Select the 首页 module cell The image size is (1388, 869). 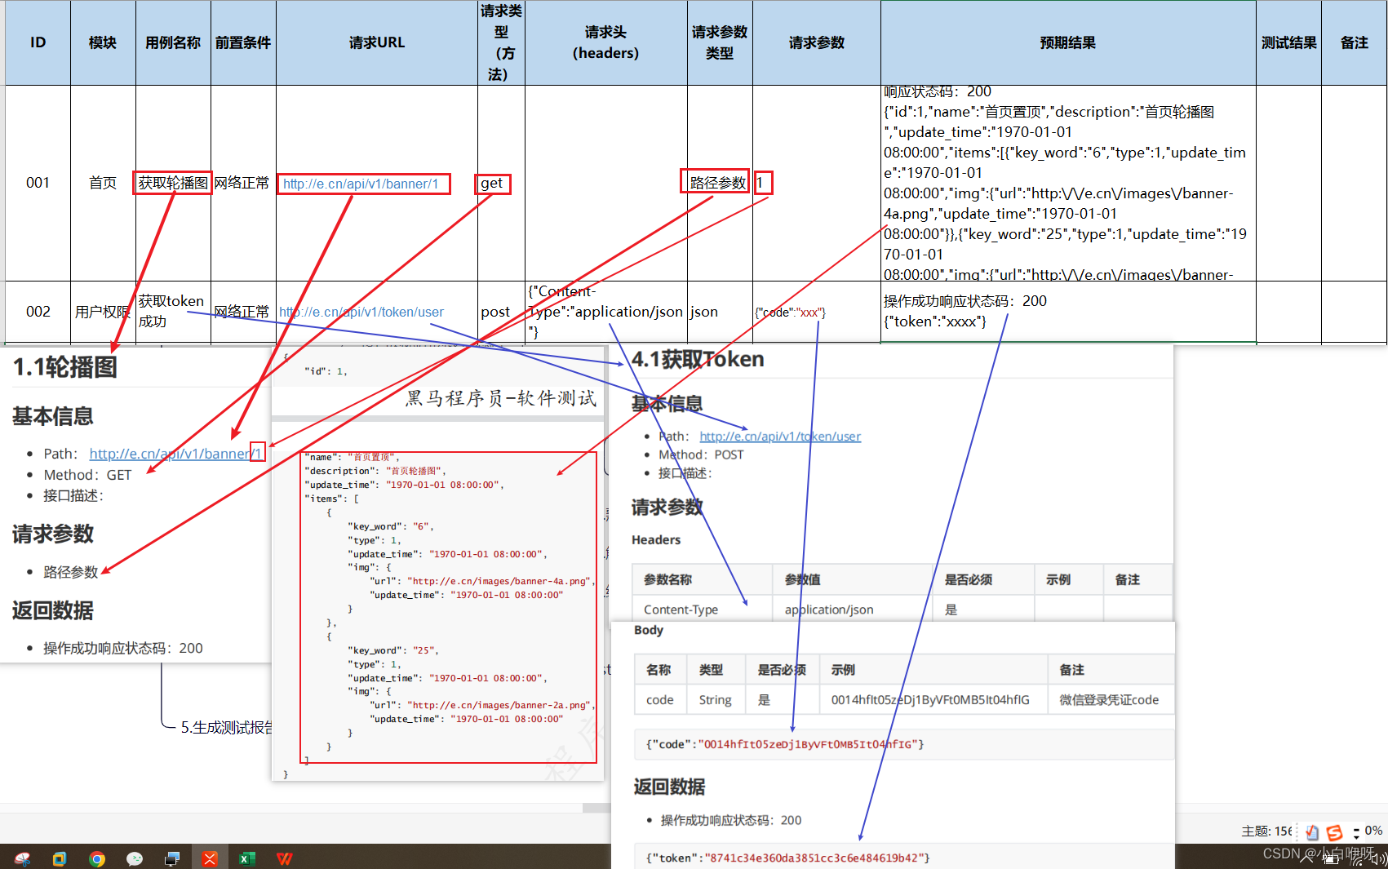103,183
